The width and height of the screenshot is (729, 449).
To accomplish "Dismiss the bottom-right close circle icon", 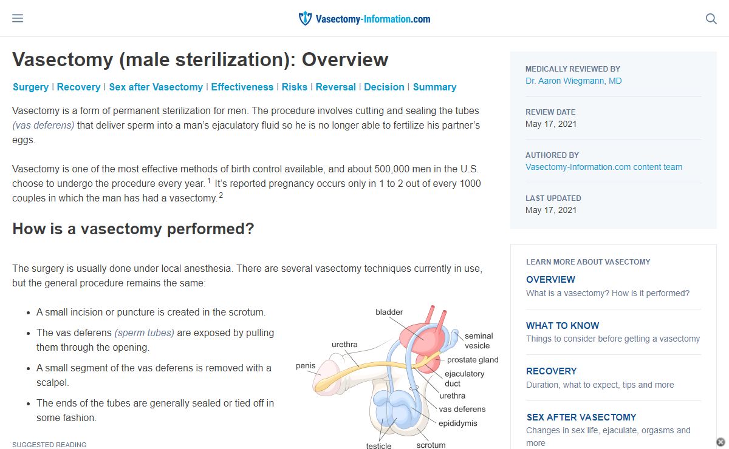I will [x=720, y=442].
